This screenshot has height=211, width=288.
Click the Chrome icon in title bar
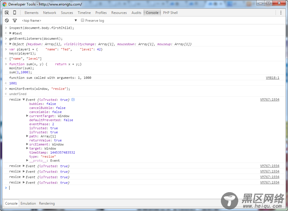(5, 4)
